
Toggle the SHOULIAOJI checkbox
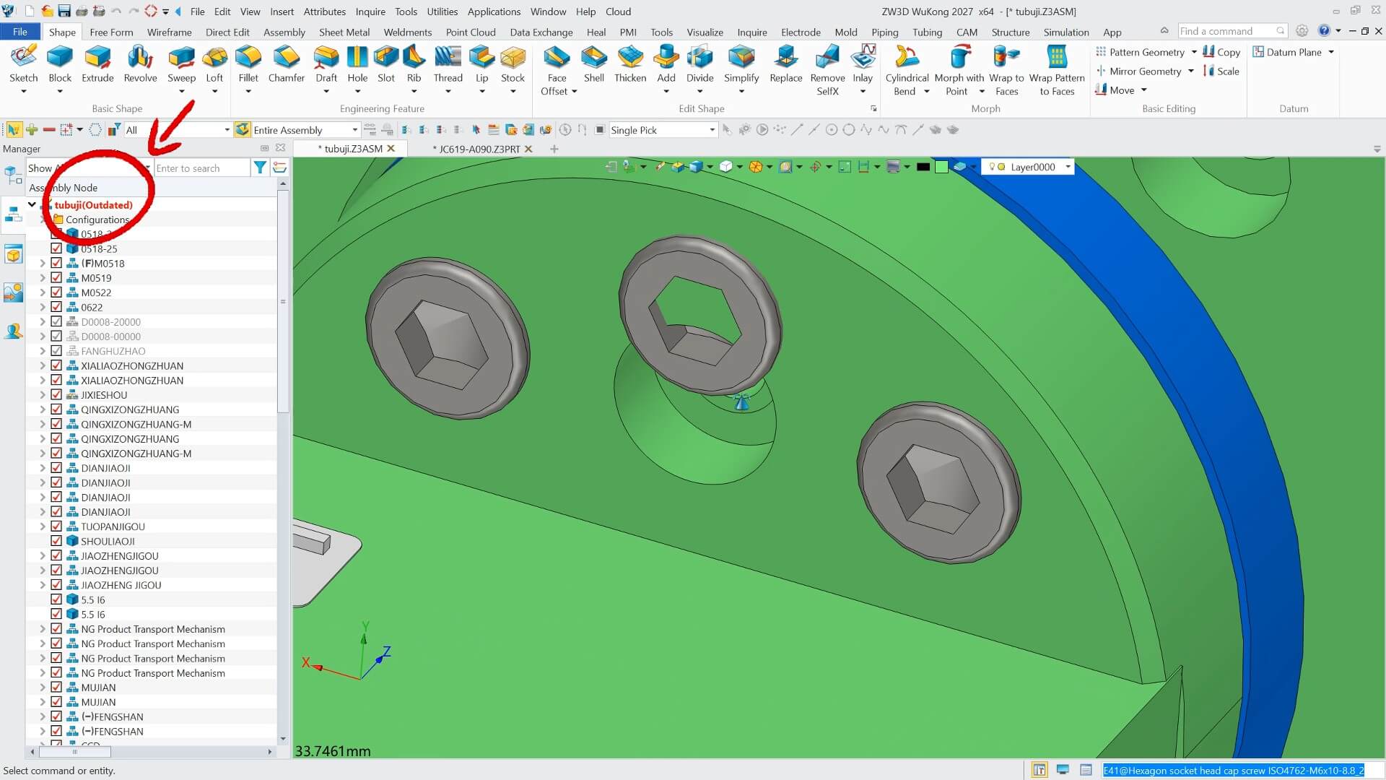point(56,541)
